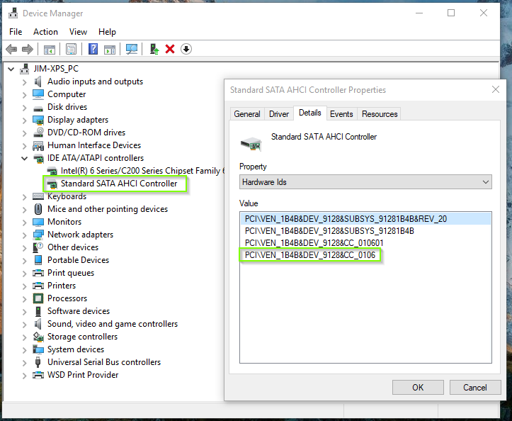Screen dimensions: 512x421
Task: Click Scan for hardware changes icon
Action: tap(132, 49)
